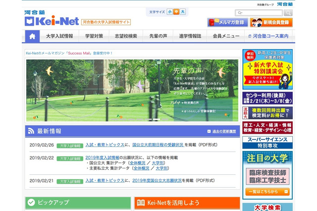Click the 先輩の声 campus banner image
Viewport: 317px width, 211px height.
(132, 90)
